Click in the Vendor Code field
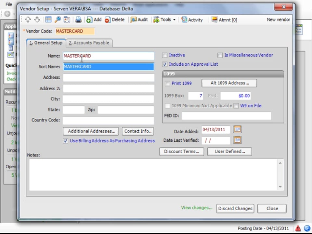 pos(75,31)
